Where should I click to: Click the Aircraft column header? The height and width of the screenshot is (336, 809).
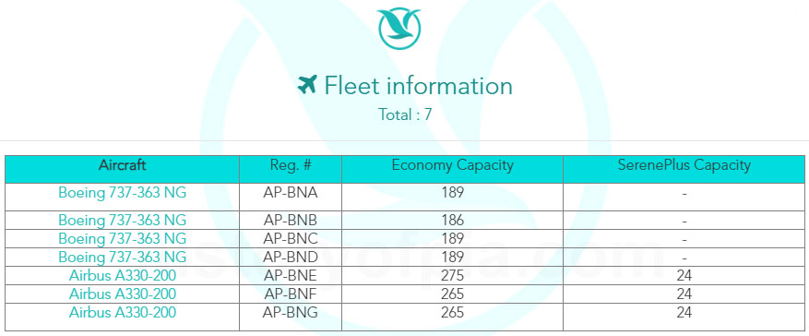(123, 169)
